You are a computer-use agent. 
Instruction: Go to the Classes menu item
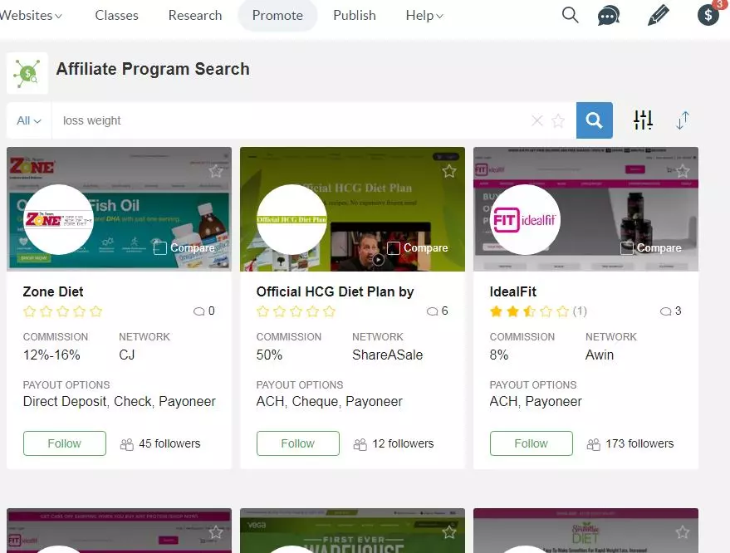point(116,15)
